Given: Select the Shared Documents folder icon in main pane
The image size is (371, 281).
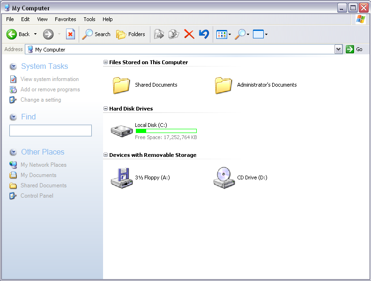Looking at the screenshot, I should point(121,85).
